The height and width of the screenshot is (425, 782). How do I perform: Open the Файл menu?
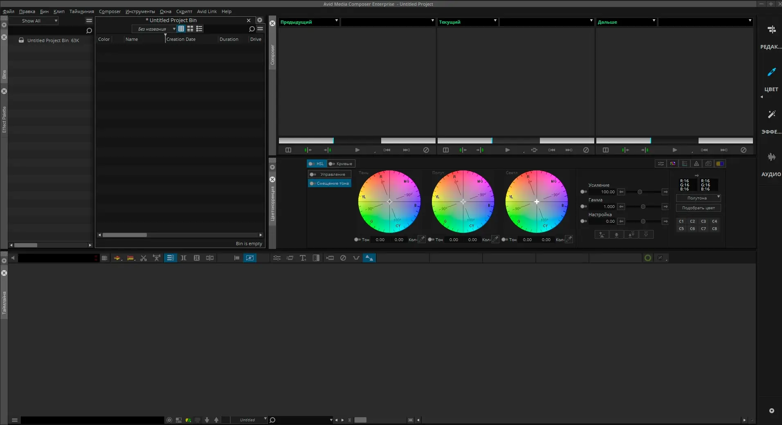[8, 11]
